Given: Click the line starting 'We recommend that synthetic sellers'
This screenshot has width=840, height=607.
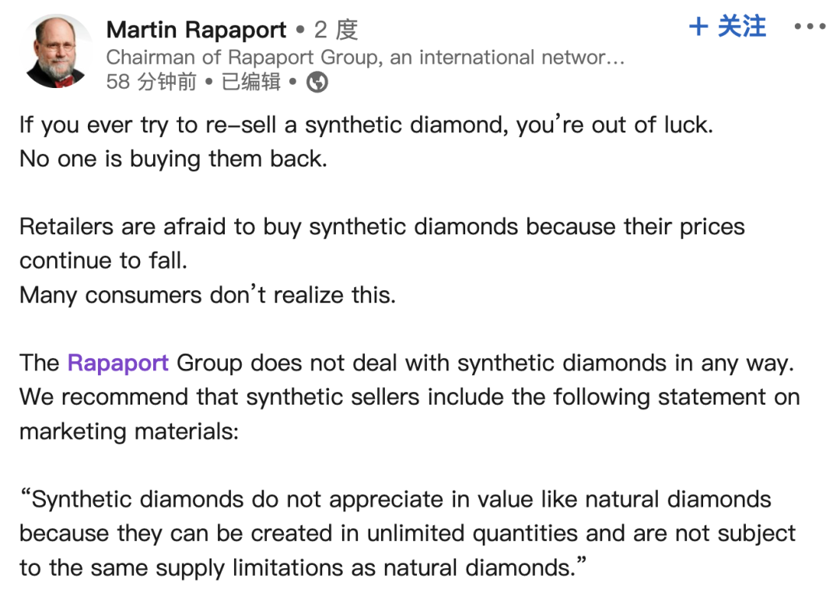Looking at the screenshot, I should pos(410,398).
